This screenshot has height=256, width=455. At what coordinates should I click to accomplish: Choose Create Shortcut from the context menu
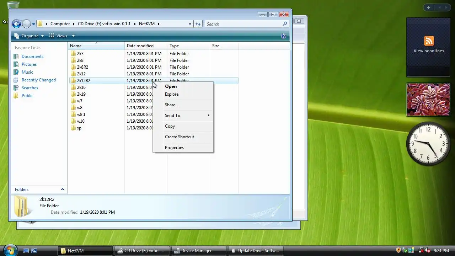click(x=183, y=137)
